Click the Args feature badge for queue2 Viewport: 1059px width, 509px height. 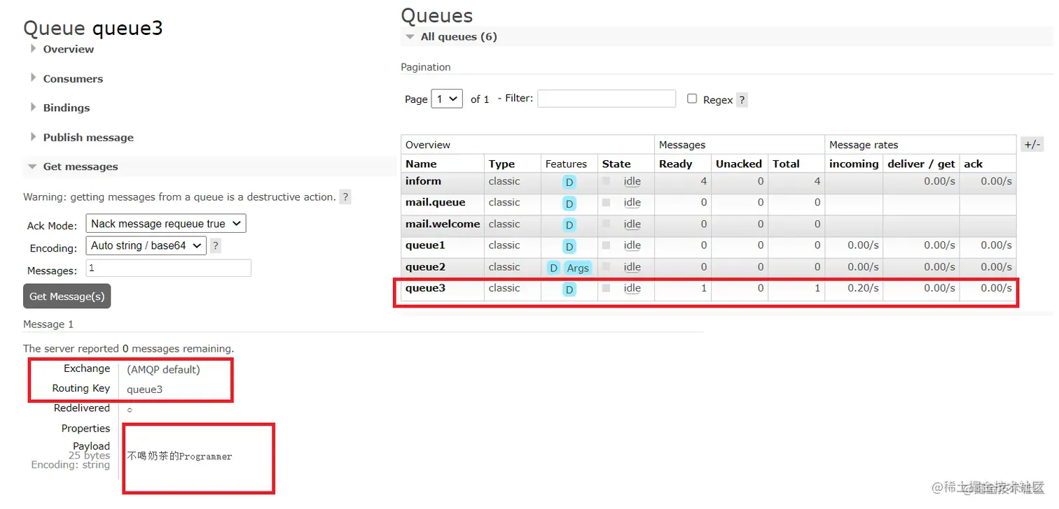(578, 268)
